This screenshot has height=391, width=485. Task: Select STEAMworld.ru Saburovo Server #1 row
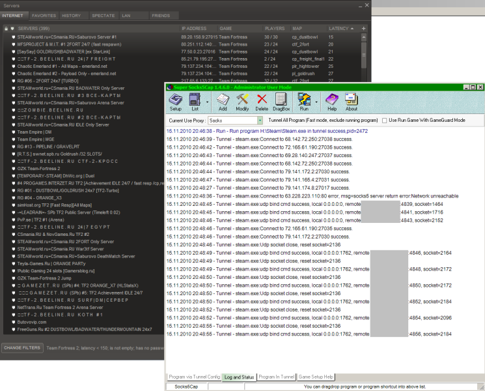[x=182, y=37]
